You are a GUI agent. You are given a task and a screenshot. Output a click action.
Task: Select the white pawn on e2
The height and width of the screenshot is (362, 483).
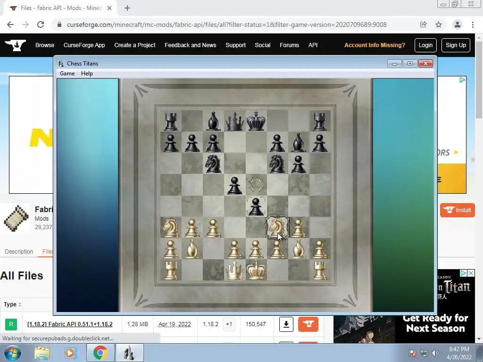(256, 249)
